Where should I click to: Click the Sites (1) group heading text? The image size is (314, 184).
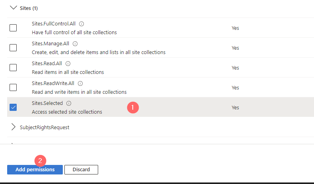pos(29,8)
